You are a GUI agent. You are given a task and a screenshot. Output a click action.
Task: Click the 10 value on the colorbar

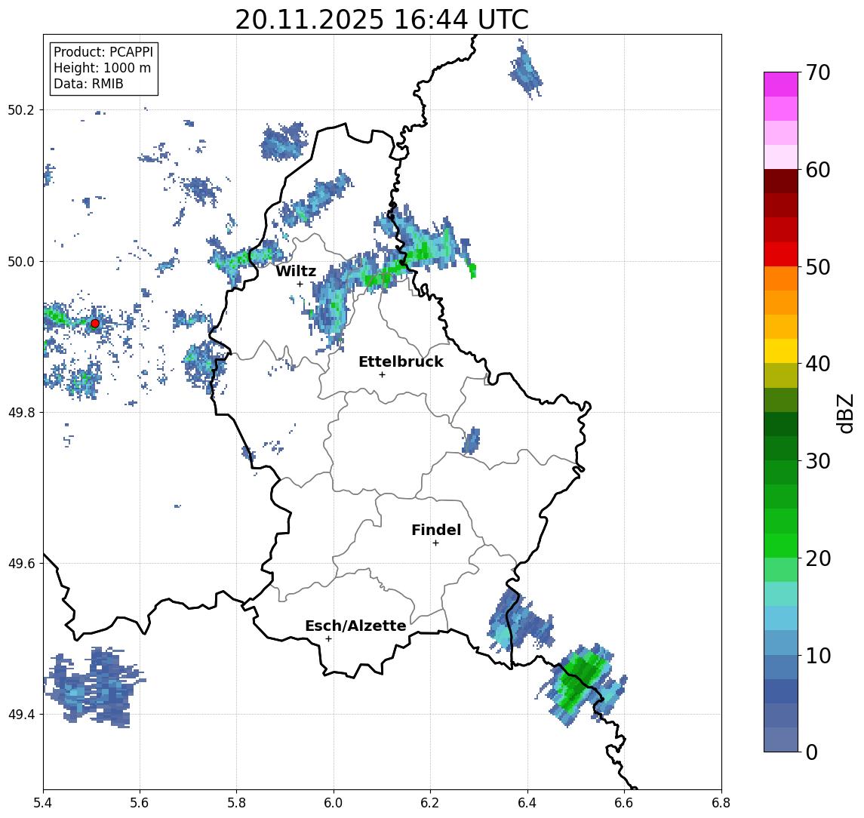817,656
